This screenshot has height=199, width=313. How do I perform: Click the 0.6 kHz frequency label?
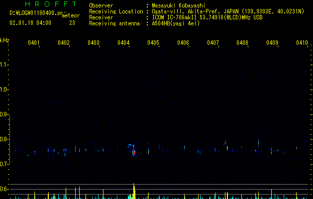[x=4, y=189]
